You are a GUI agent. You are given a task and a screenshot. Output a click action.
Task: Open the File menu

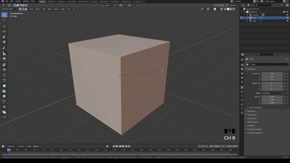click(6, 1)
